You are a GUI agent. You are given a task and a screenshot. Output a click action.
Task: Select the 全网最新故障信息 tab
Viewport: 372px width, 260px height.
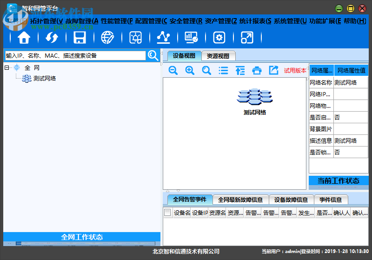pos(240,200)
